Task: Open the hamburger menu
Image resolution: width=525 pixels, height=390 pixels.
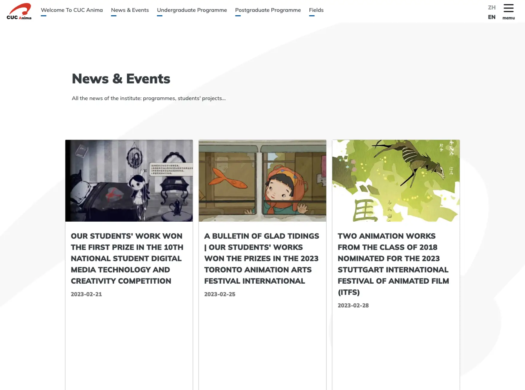Action: point(508,9)
